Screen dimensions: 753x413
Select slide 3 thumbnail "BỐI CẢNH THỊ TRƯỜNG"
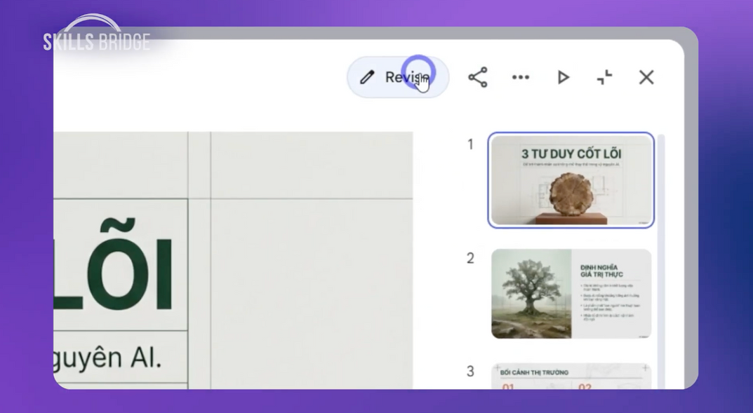pyautogui.click(x=571, y=376)
